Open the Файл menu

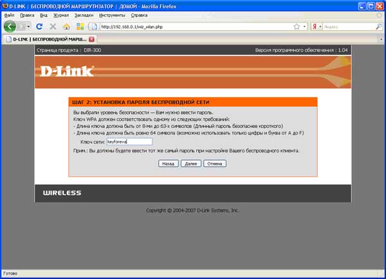coord(9,15)
